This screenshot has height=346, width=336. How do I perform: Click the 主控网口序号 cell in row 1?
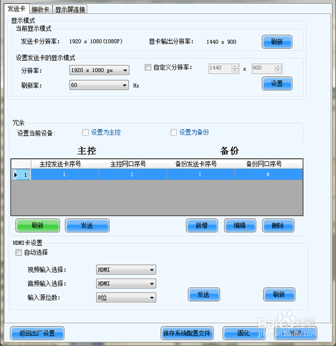point(133,174)
